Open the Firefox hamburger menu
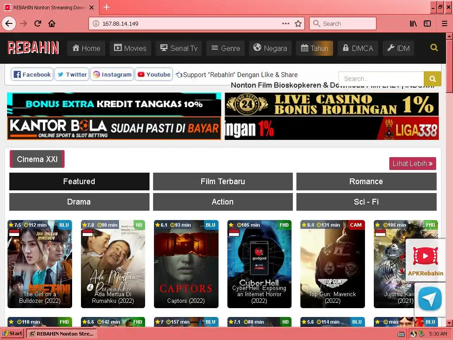Image resolution: width=453 pixels, height=340 pixels. [x=444, y=23]
